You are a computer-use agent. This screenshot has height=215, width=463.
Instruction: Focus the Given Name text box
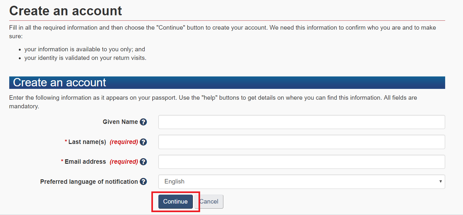pos(301,122)
